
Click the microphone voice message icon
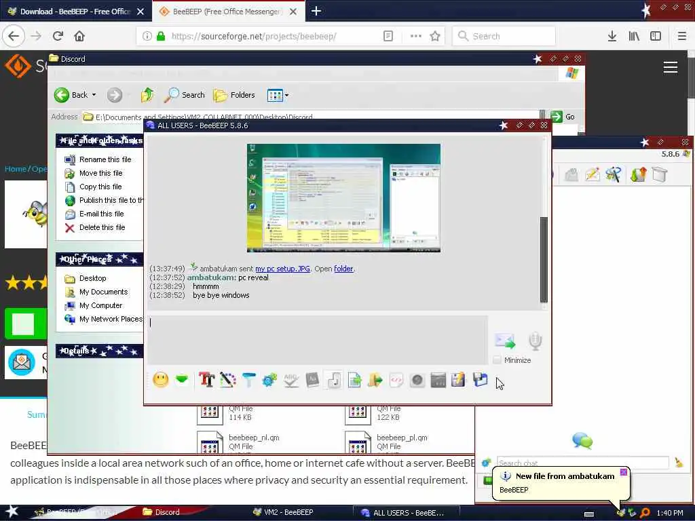pyautogui.click(x=535, y=341)
